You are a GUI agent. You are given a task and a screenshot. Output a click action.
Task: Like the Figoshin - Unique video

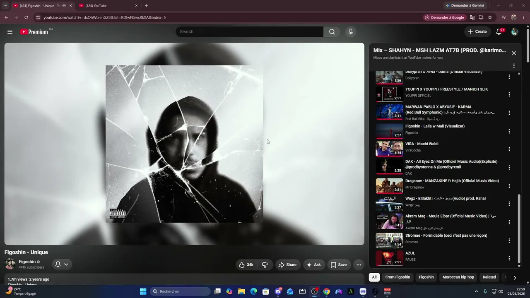(x=246, y=265)
